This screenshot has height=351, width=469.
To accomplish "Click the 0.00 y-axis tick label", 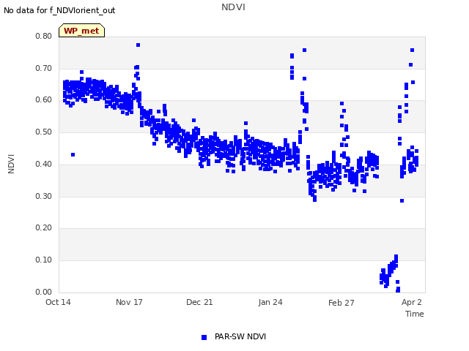I will tap(44, 292).
